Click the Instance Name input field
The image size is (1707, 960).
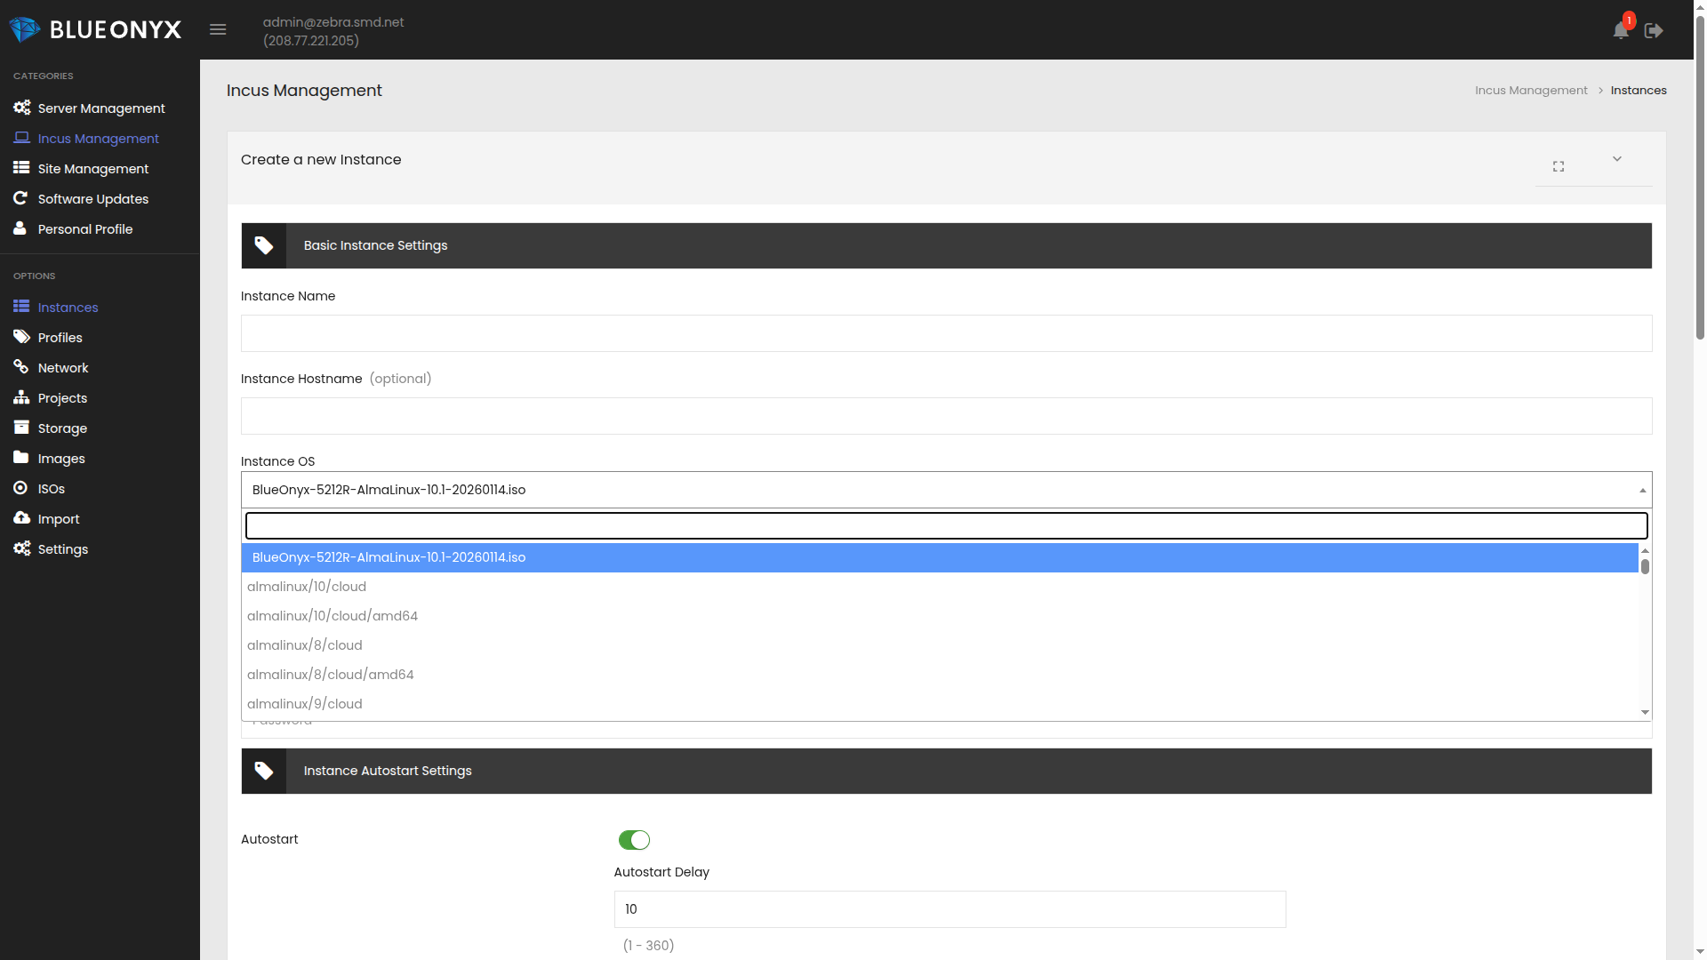point(946,333)
